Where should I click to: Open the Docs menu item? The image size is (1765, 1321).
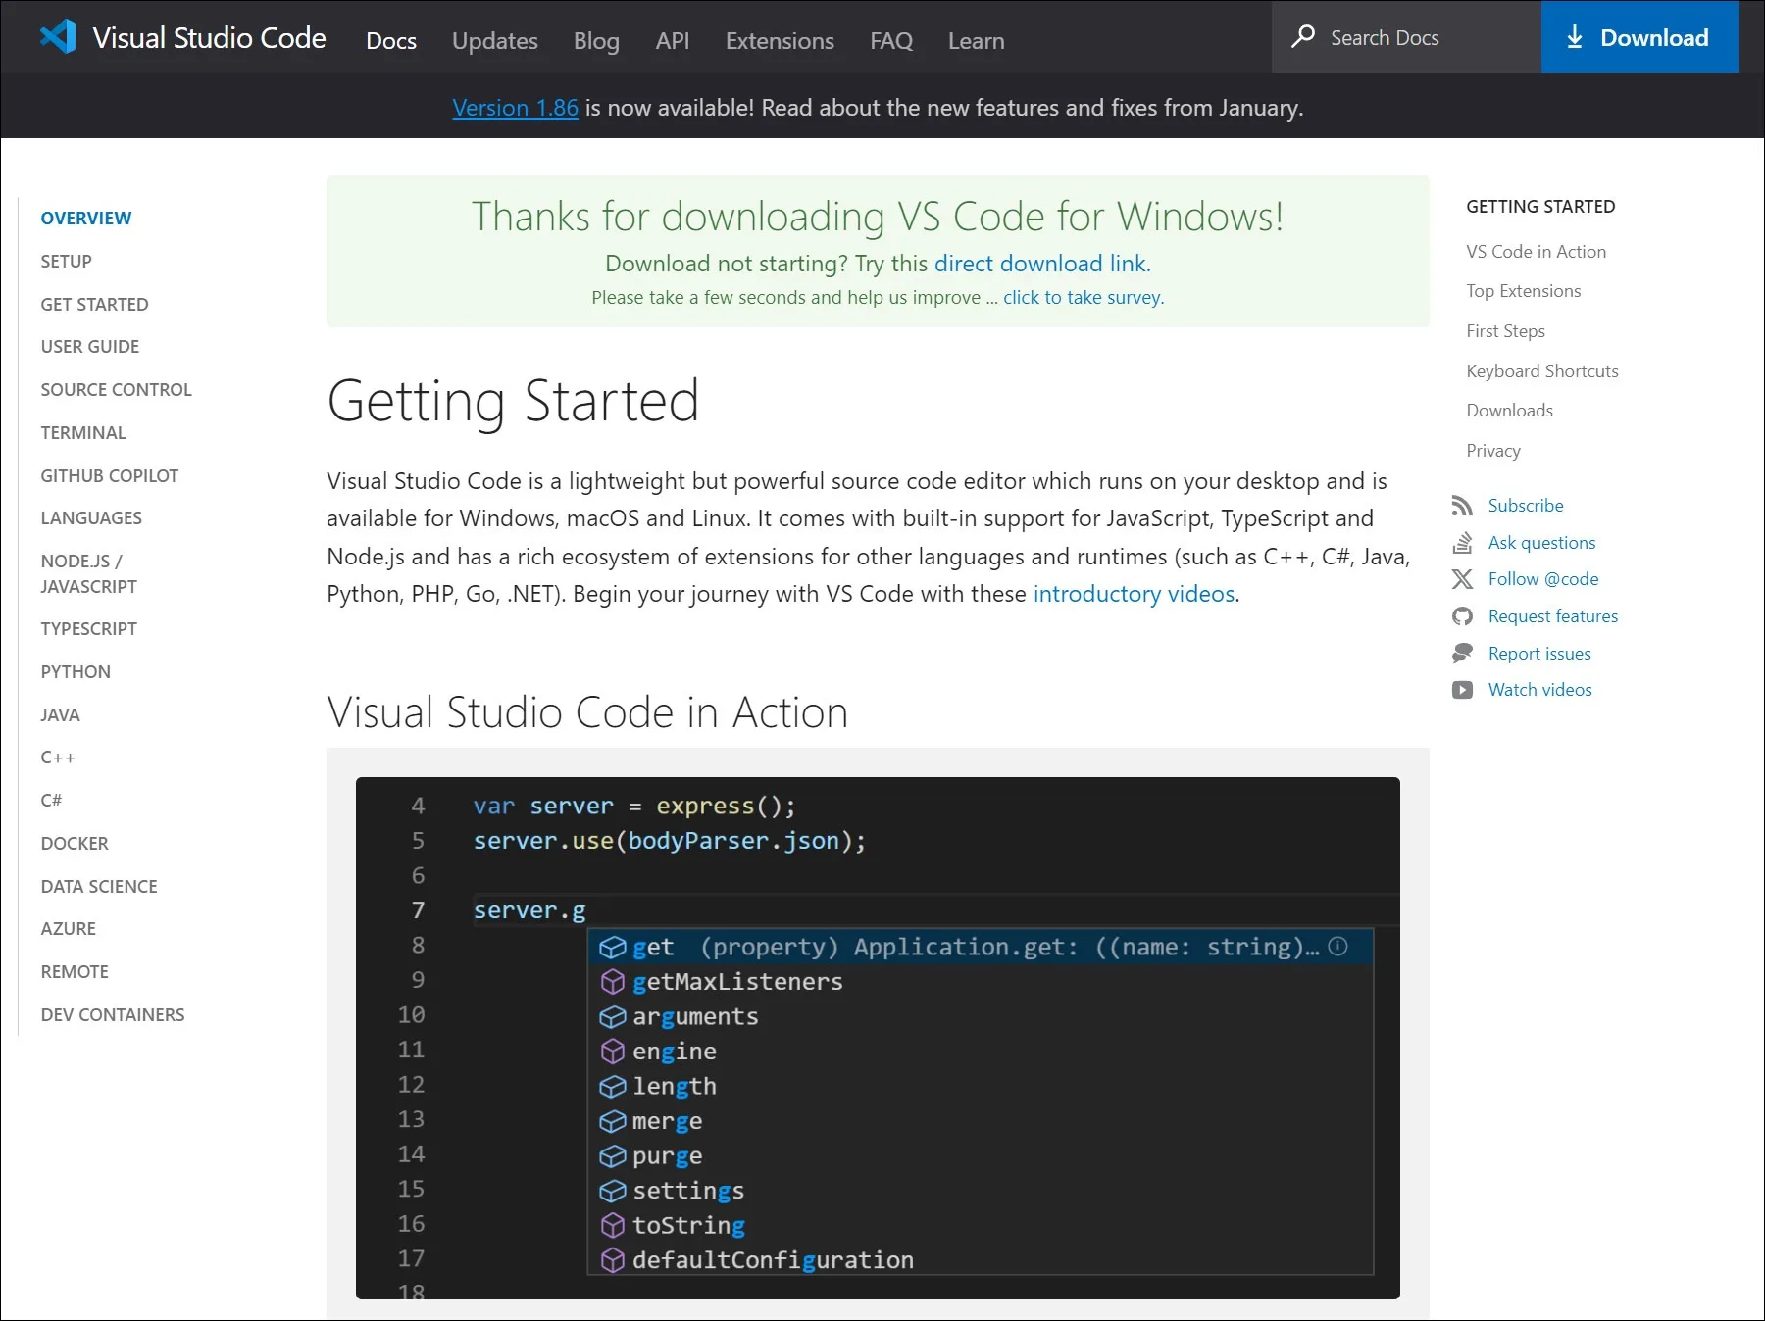coord(391,41)
